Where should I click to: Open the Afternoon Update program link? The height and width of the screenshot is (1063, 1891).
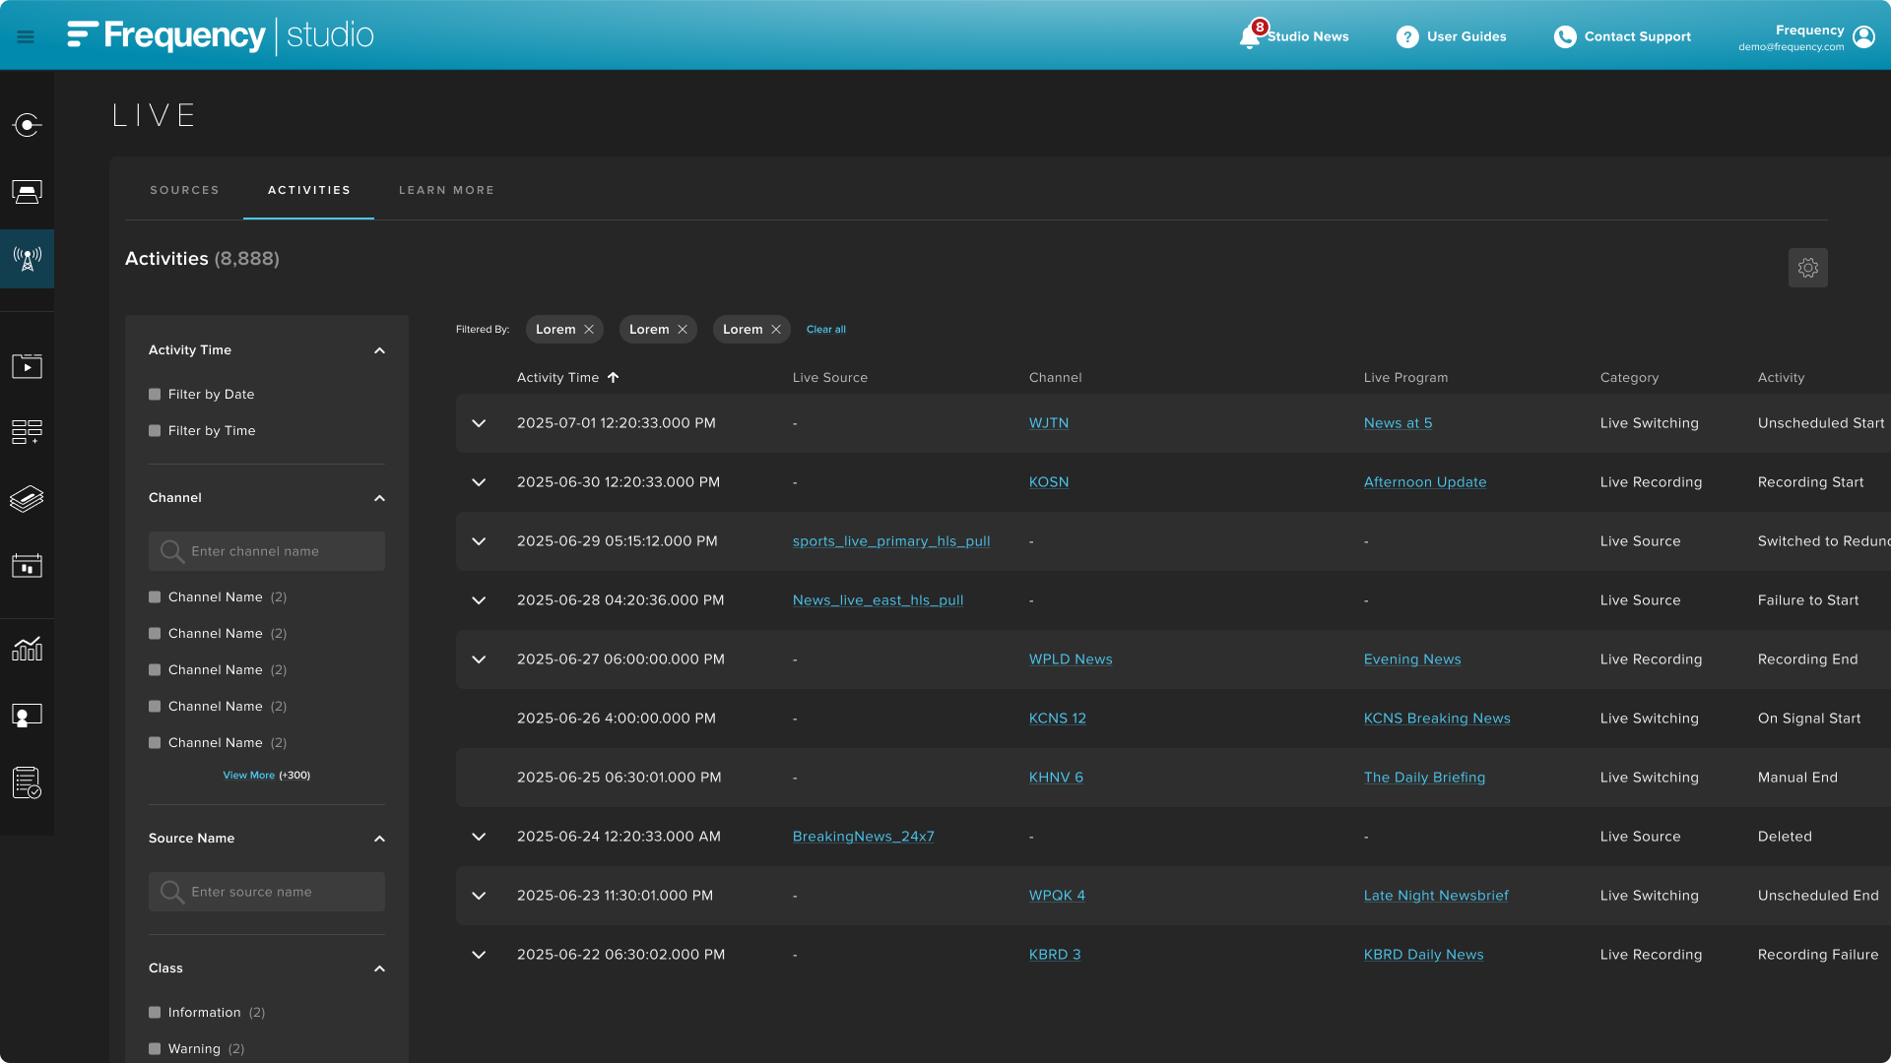pos(1424,482)
